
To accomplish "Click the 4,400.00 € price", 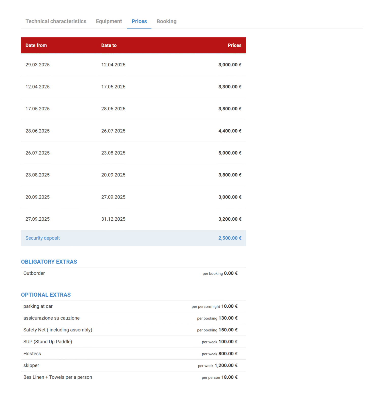I will click(230, 131).
